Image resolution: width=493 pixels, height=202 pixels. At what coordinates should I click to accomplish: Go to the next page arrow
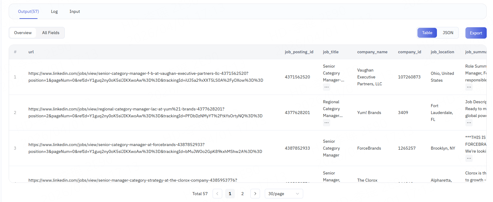[x=255, y=194]
